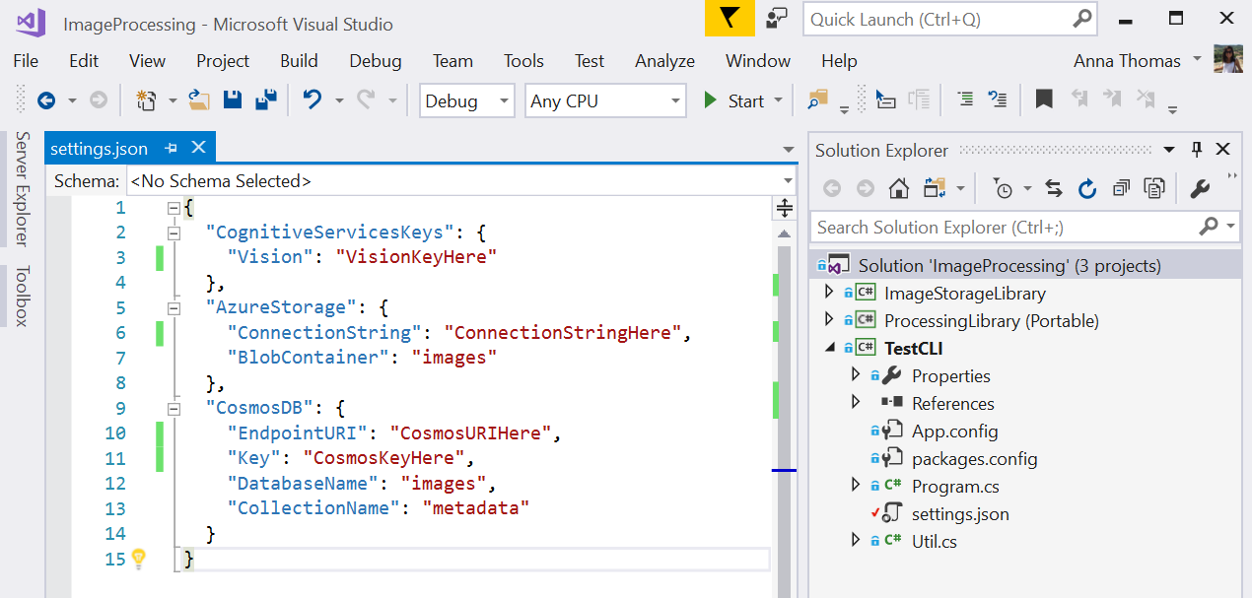The width and height of the screenshot is (1252, 598).
Task: Click the Collapse All icon in Solution Explorer
Action: point(1121,188)
